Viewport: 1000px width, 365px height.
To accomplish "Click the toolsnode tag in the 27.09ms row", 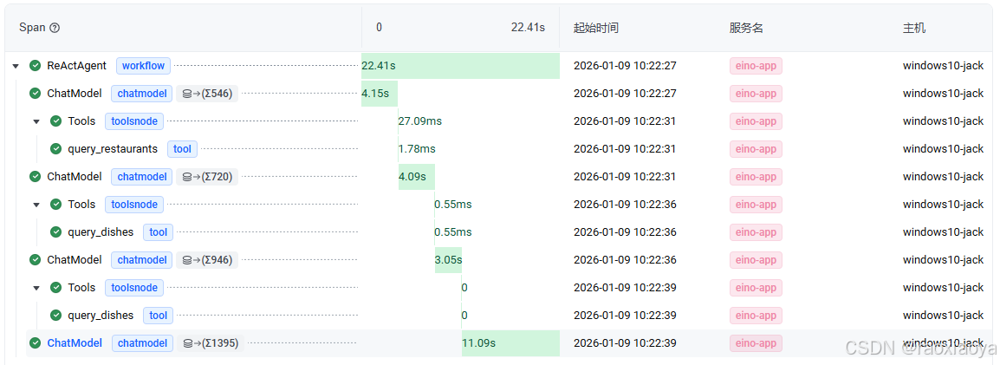I will [x=134, y=121].
